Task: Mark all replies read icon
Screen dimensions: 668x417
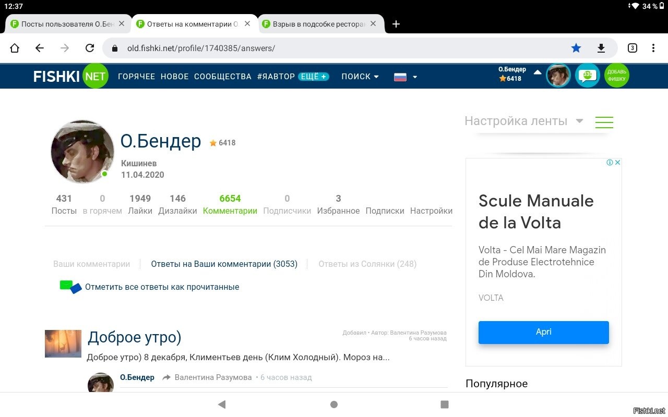Action: (x=70, y=287)
